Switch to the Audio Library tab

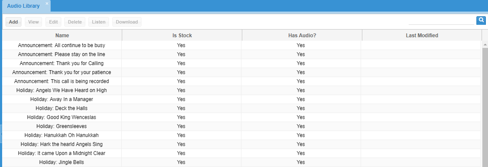(23, 6)
